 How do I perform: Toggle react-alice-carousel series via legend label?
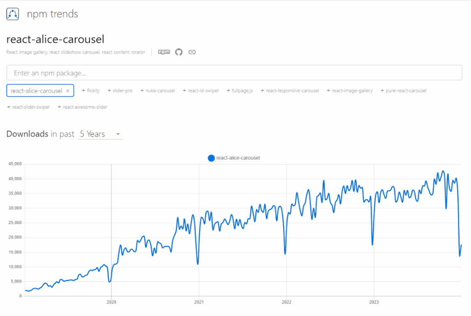click(x=239, y=158)
